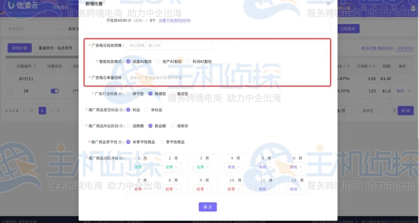The width and height of the screenshot is (419, 223).
Task: Select 销量AI智投 mode
Action: pyautogui.click(x=128, y=61)
